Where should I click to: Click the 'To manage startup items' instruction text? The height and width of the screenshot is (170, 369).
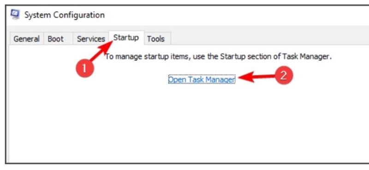click(218, 57)
